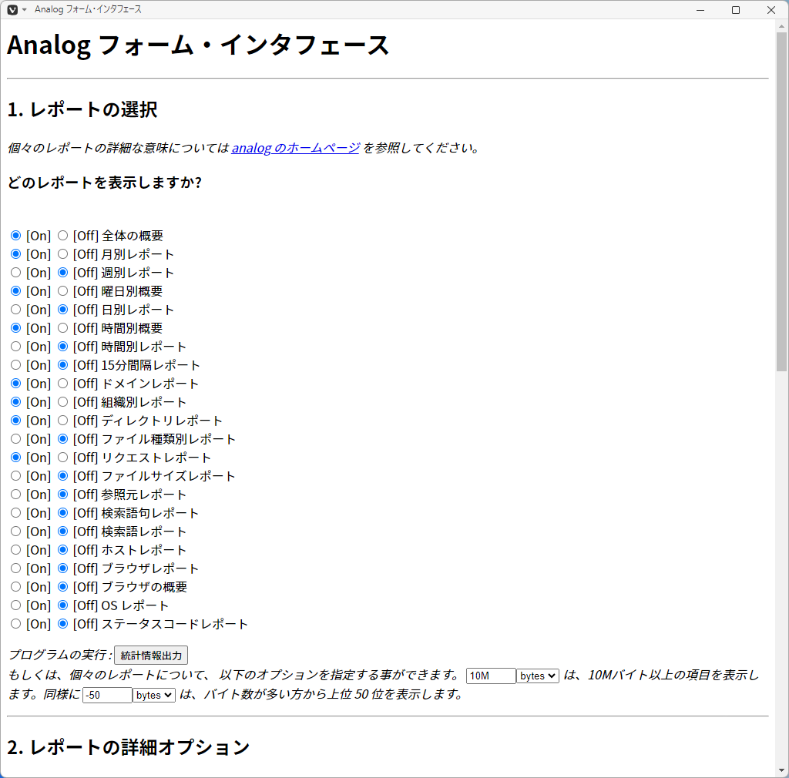
Task: Open the bytes dropdown next to 10M
Action: (x=537, y=676)
